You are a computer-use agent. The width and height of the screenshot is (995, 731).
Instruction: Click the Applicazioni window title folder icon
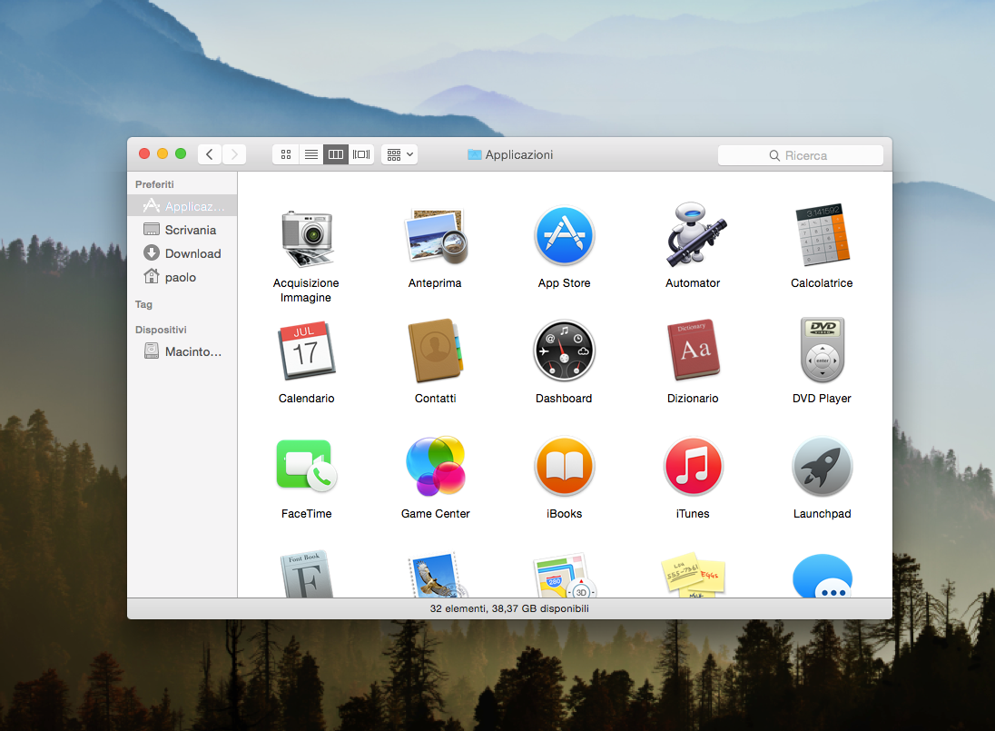click(475, 154)
